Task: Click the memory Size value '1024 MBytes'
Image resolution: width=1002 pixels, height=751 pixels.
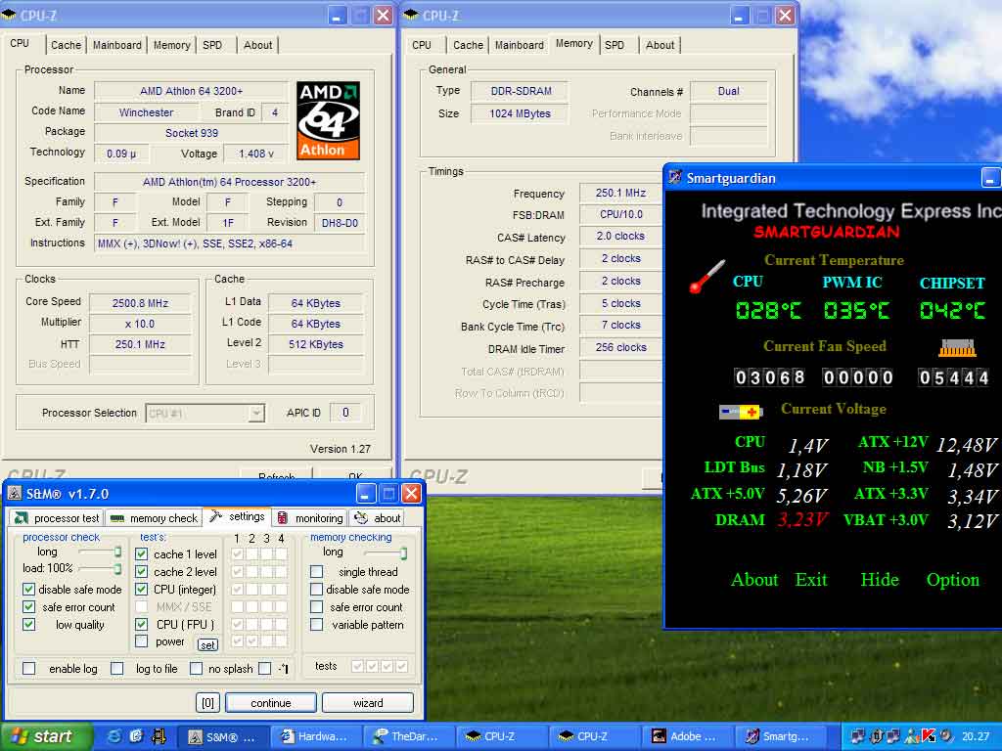Action: click(521, 113)
